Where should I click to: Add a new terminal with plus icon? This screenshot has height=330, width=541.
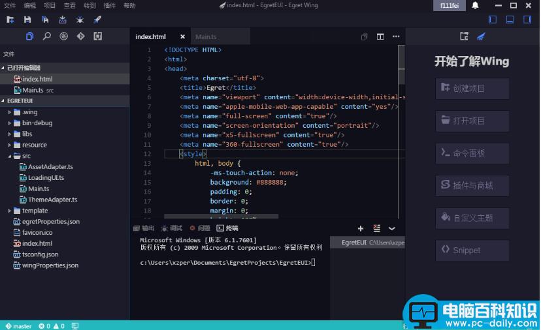pyautogui.click(x=360, y=228)
